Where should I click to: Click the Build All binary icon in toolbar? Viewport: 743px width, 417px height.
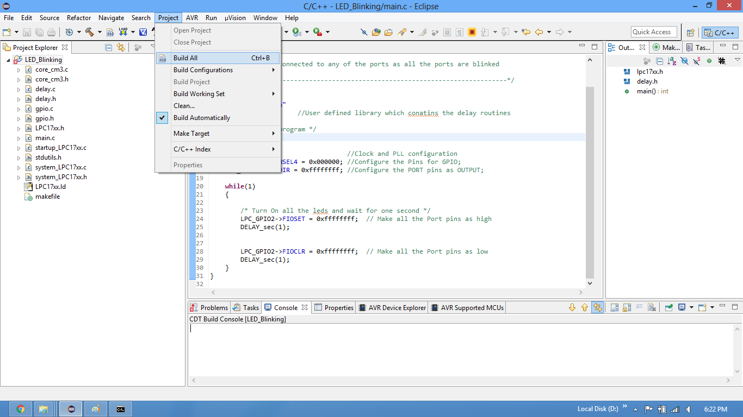[110, 32]
